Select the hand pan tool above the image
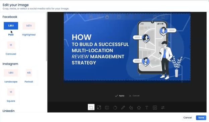The image size is (209, 122). coord(107,17)
